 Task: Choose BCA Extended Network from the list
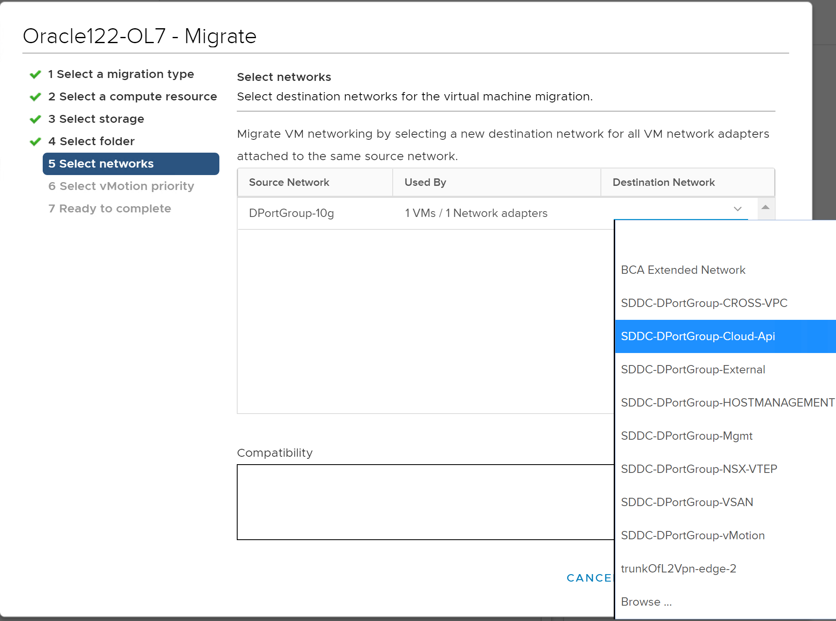coord(683,270)
